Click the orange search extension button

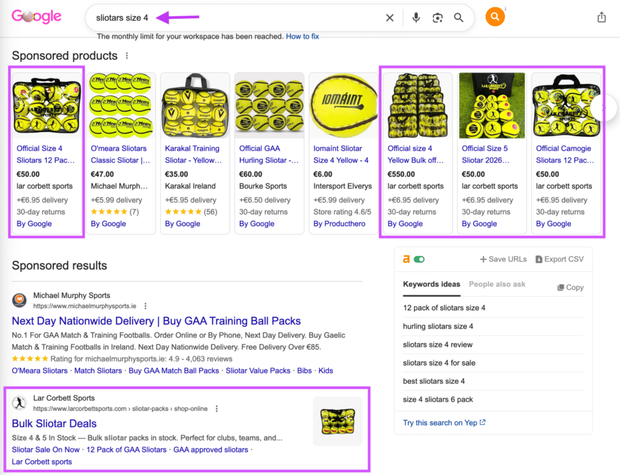(x=495, y=16)
